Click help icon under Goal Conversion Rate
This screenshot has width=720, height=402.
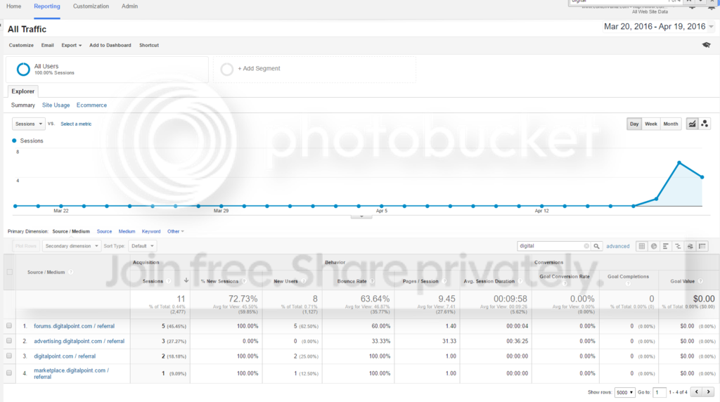[565, 284]
